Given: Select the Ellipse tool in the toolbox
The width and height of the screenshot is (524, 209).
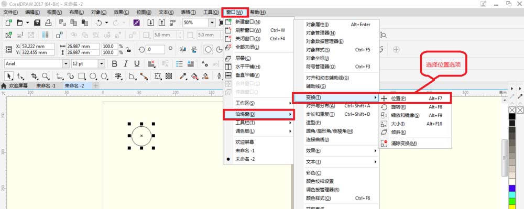Looking at the screenshot, I should pos(93,76).
